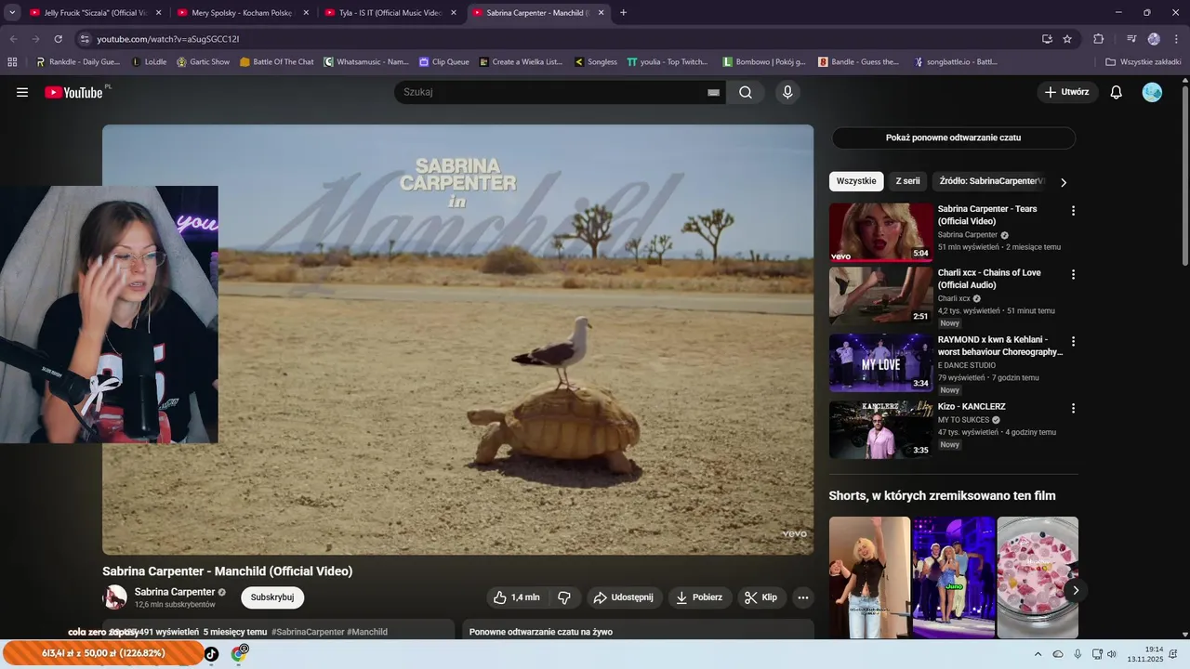Open the Chrome apps grid in bookmarks bar
The height and width of the screenshot is (669, 1190).
[x=12, y=62]
